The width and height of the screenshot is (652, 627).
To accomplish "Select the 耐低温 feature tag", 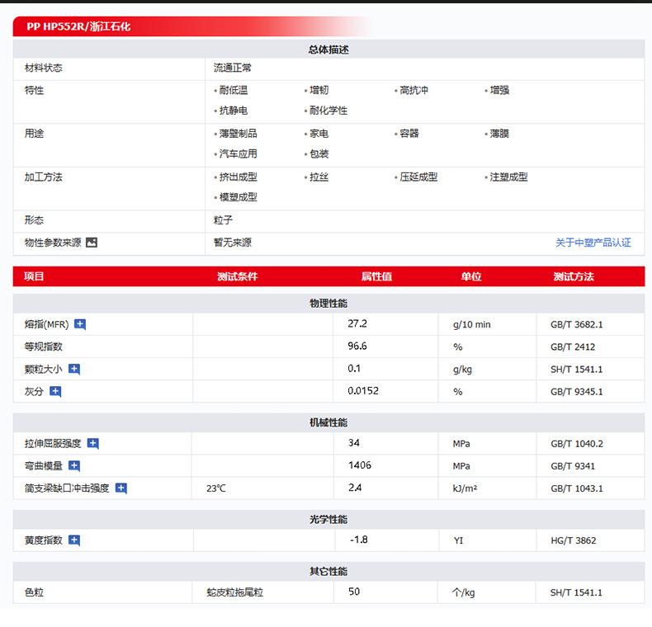I will [x=234, y=91].
